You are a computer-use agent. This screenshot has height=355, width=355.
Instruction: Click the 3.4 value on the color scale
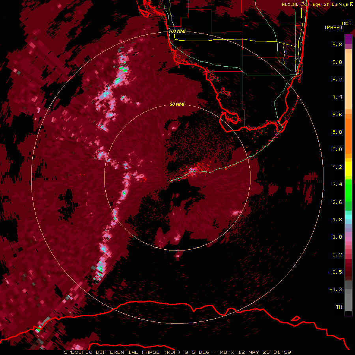point(337,185)
